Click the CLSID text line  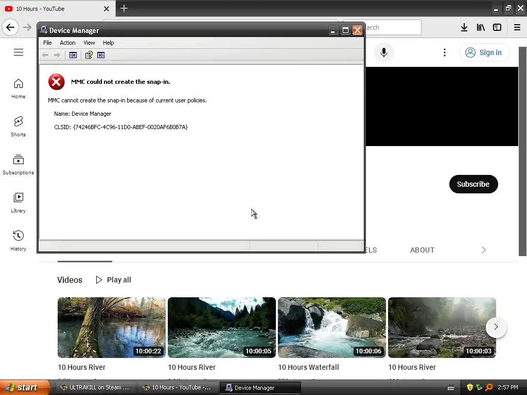[121, 127]
